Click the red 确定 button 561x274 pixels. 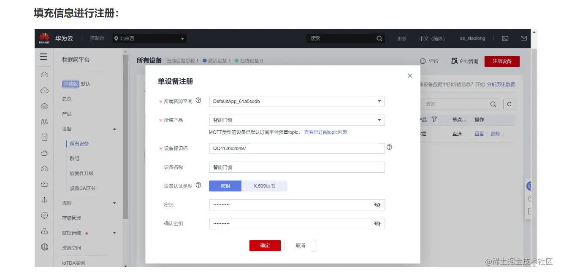click(265, 245)
